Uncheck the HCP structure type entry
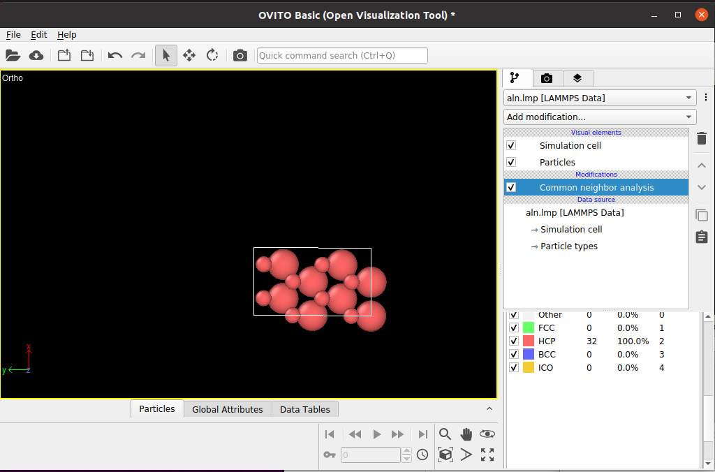The height and width of the screenshot is (472, 715). [x=514, y=341]
